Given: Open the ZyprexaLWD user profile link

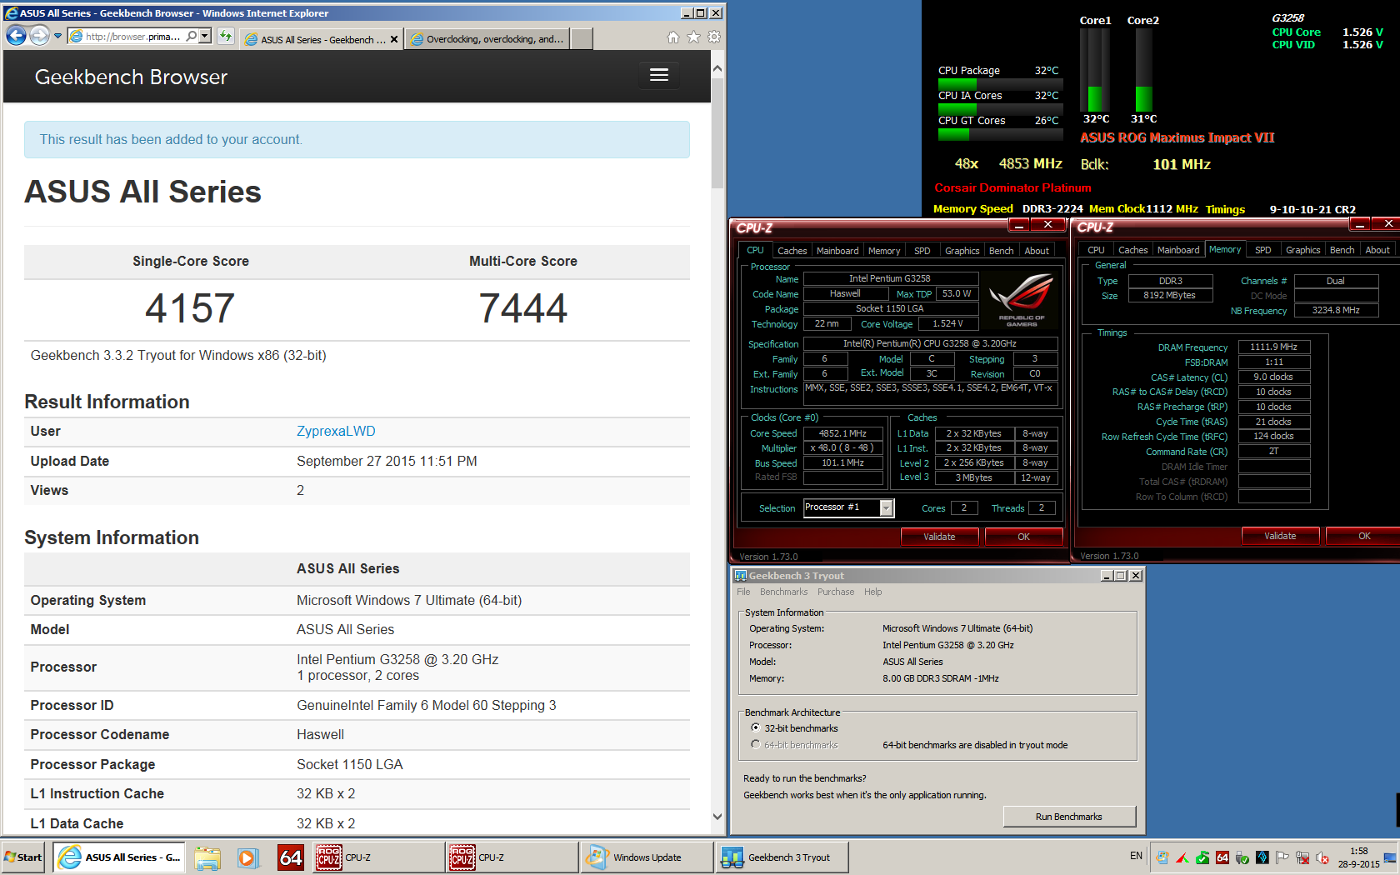Looking at the screenshot, I should pos(336,431).
